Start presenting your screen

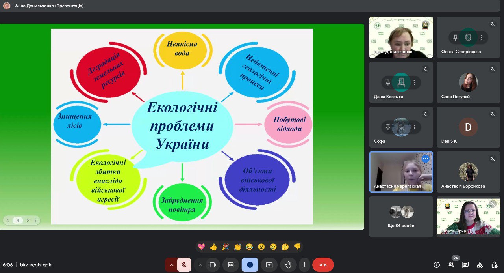269,265
